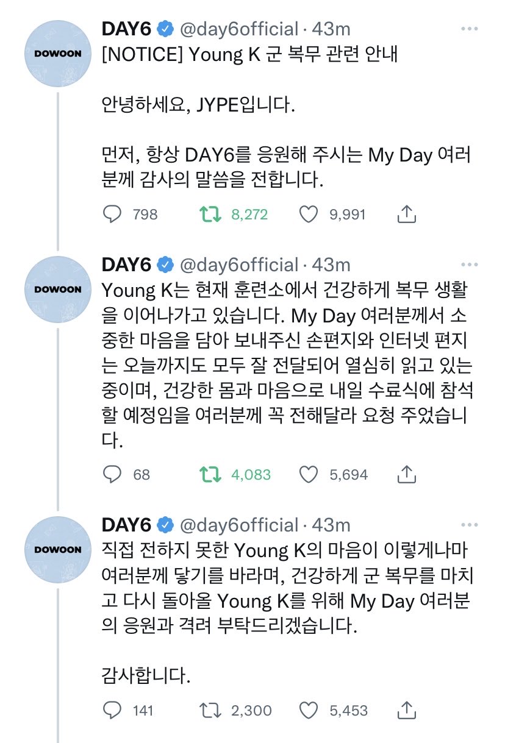Share the first NOTICE tweet

point(407,214)
